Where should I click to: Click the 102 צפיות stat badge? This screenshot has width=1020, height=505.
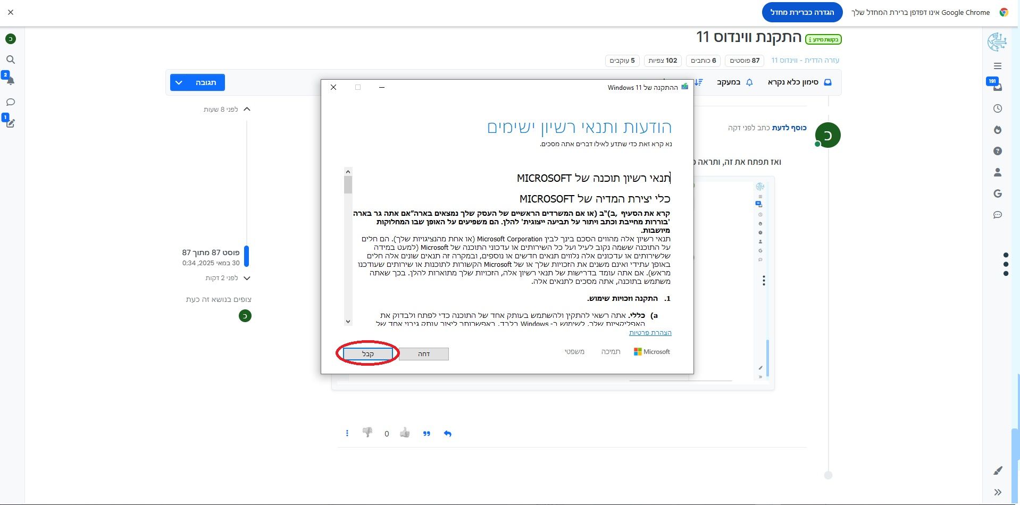(663, 61)
